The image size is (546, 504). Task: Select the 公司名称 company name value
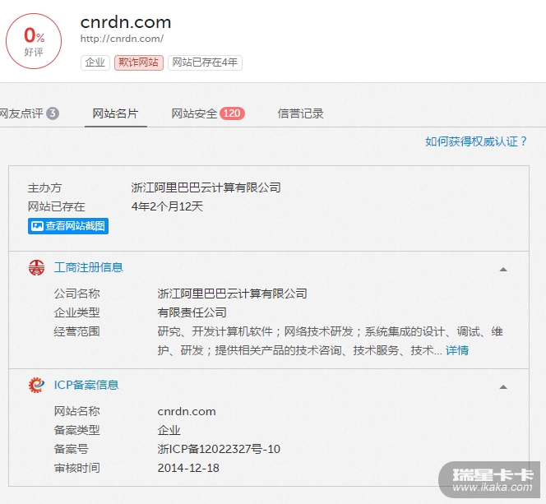pos(232,294)
